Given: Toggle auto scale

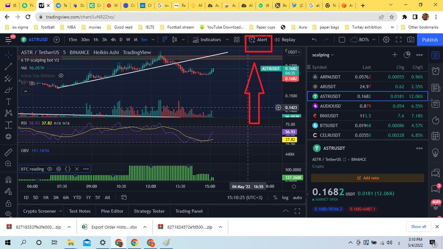Looking at the screenshot, I should click(297, 197).
